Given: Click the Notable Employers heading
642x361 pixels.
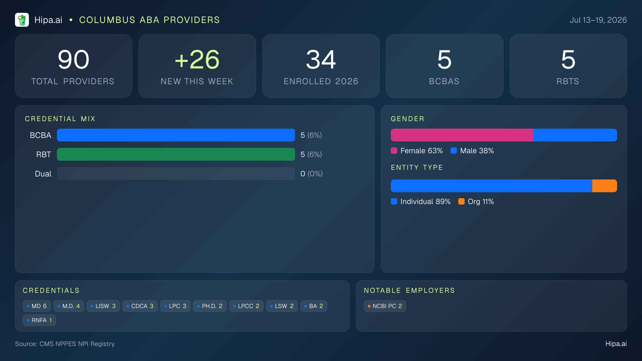Looking at the screenshot, I should pyautogui.click(x=409, y=290).
